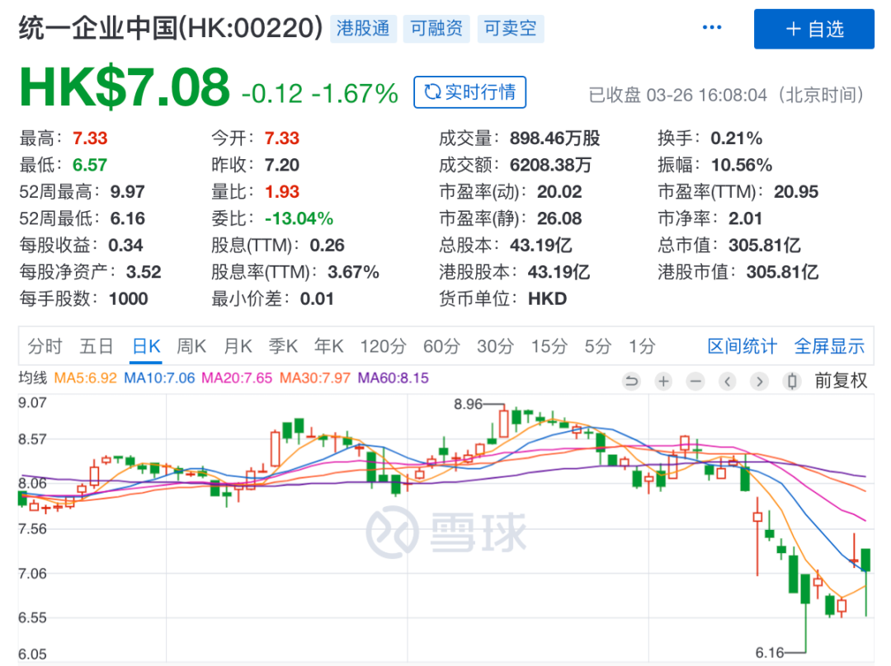
Task: Select the 日K chart tab
Action: click(x=146, y=345)
